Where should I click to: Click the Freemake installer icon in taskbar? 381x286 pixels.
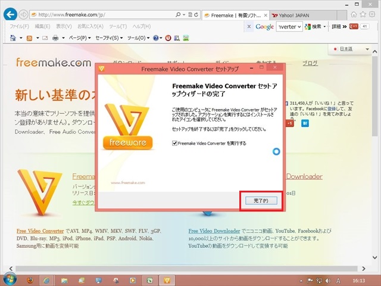(168, 279)
